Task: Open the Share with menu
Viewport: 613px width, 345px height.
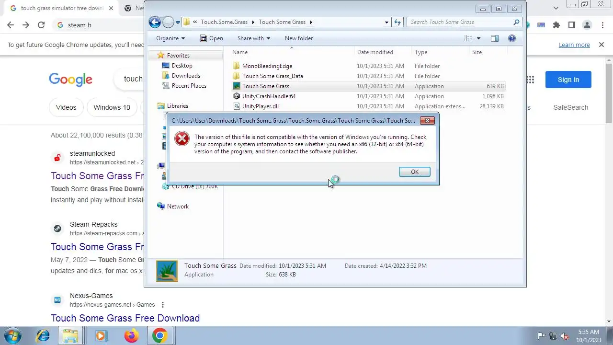Action: pos(253,38)
